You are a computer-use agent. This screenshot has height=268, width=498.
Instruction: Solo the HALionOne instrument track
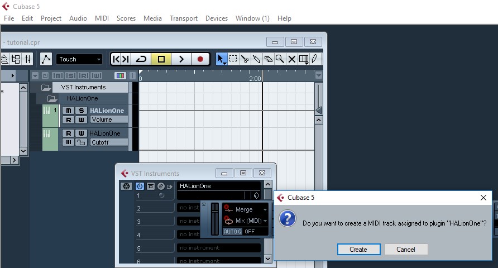point(82,111)
